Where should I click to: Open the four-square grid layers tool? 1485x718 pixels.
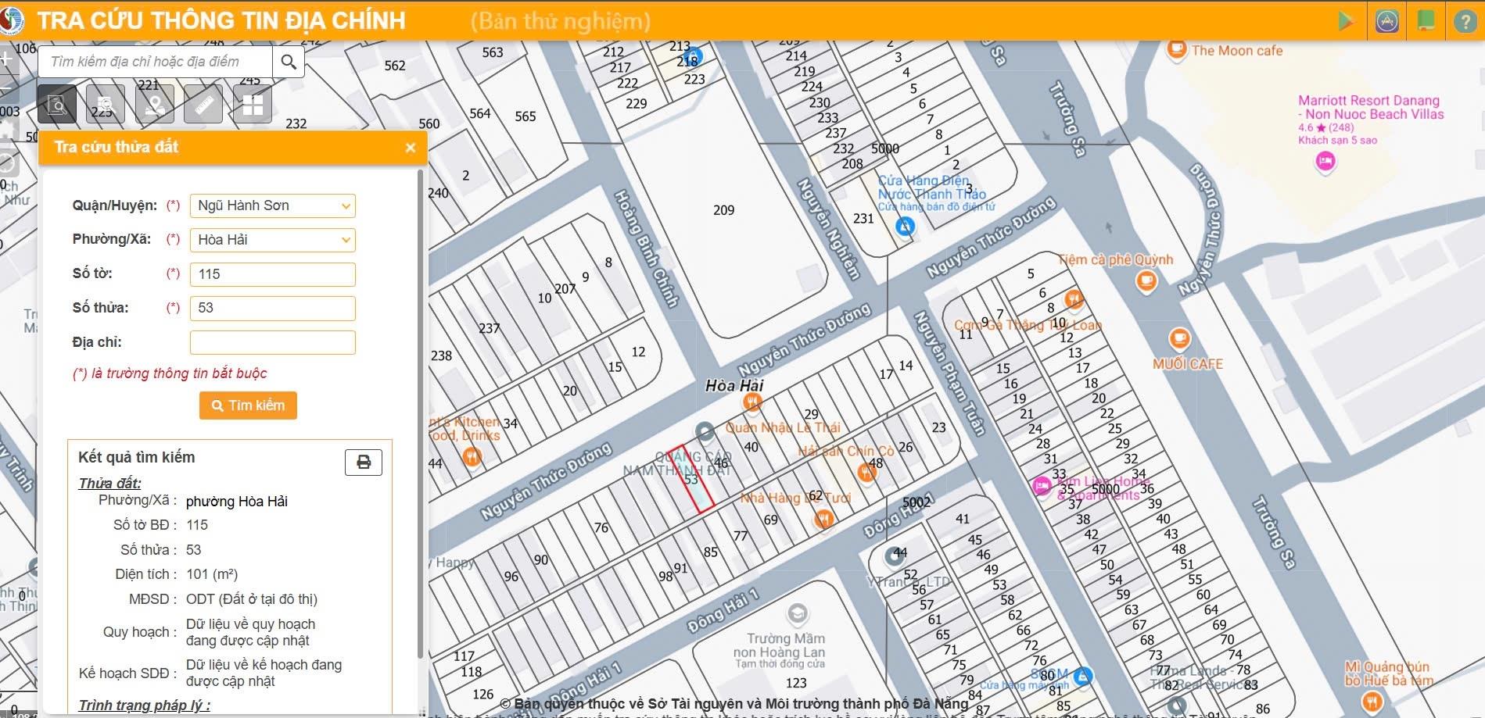(253, 105)
